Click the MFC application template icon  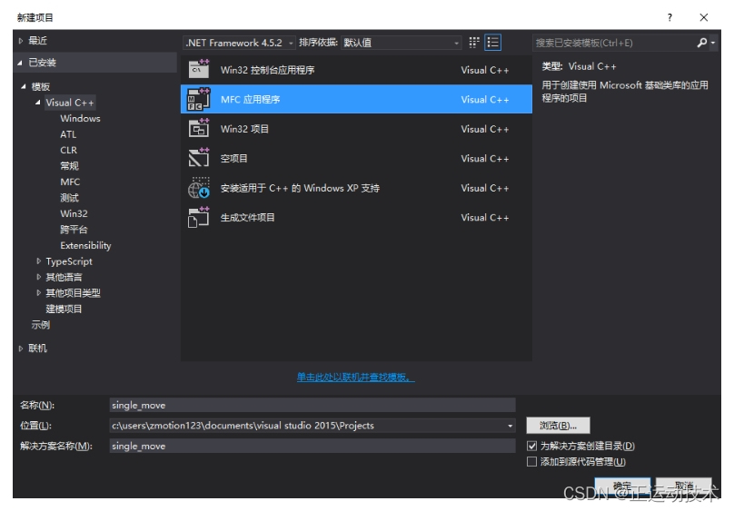(198, 99)
